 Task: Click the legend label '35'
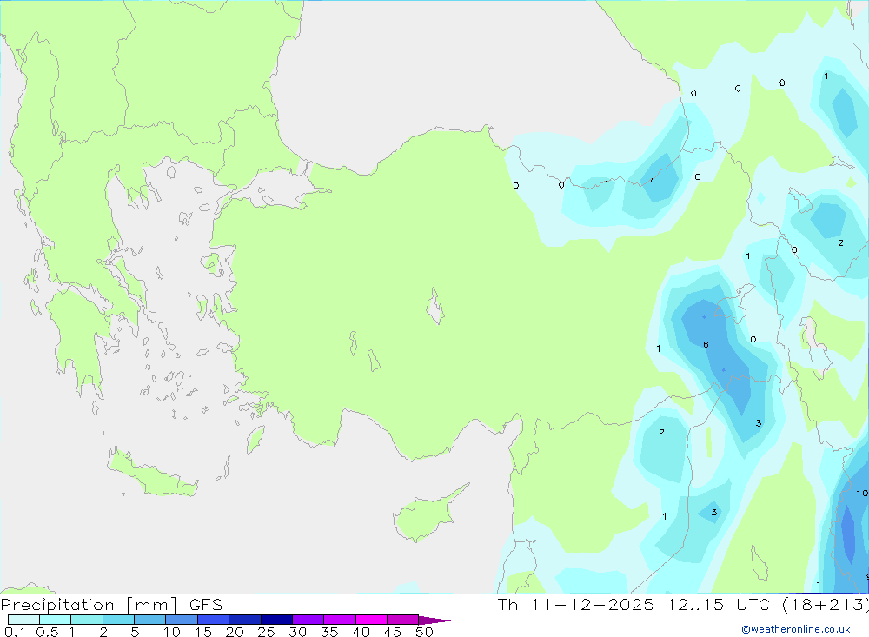pyautogui.click(x=329, y=632)
